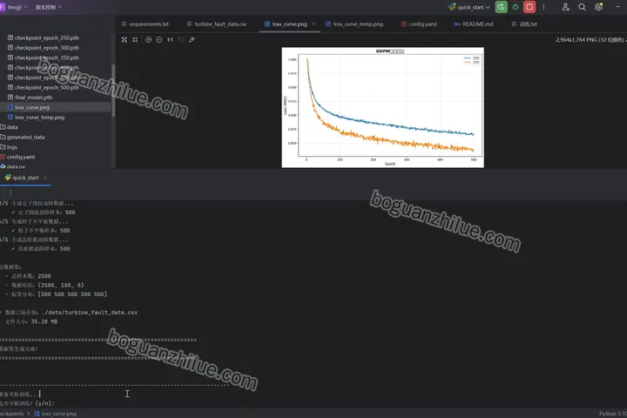This screenshot has width=627, height=418.
Task: Switch to the turbine_fault_data.csv tab
Action: pos(217,24)
